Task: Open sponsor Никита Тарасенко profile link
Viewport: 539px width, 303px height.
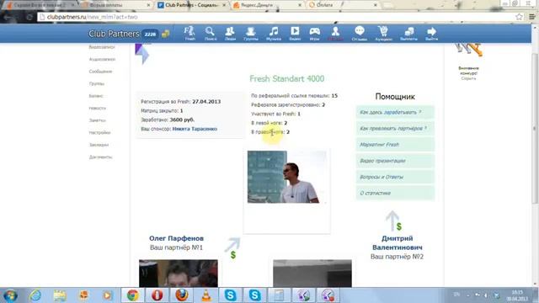Action: click(195, 129)
